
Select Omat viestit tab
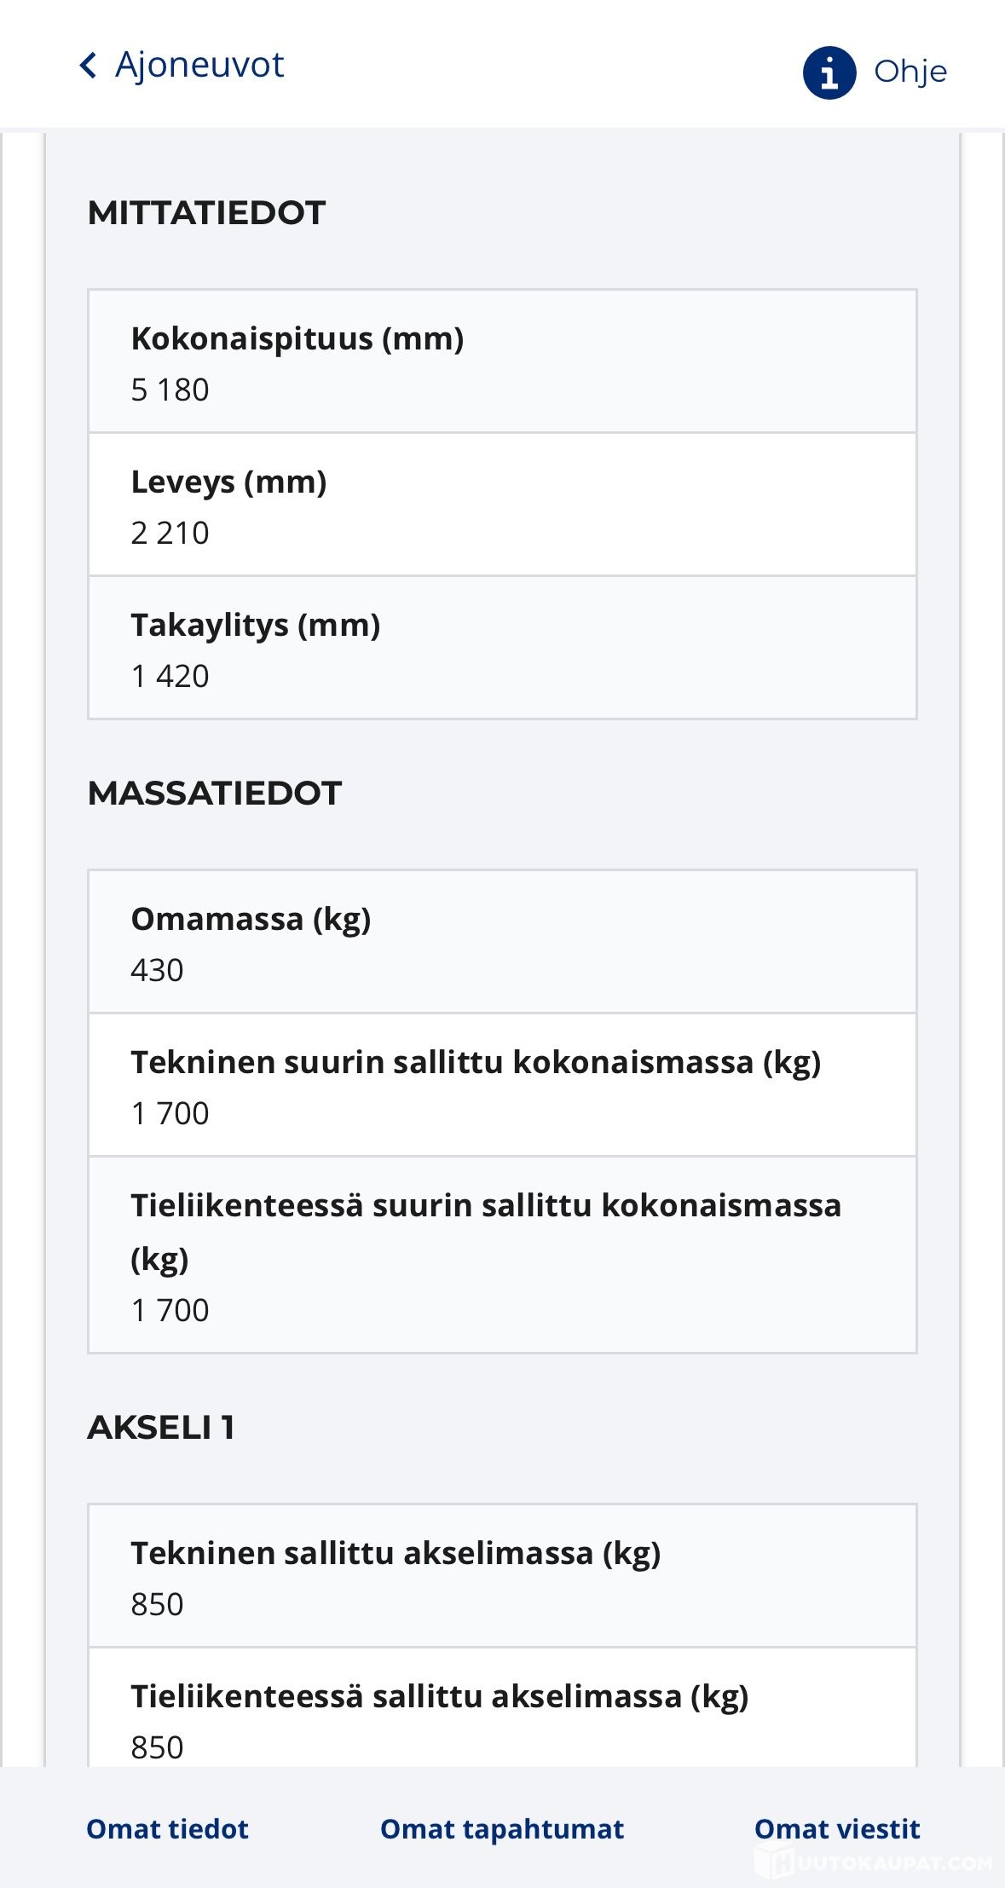click(837, 1828)
